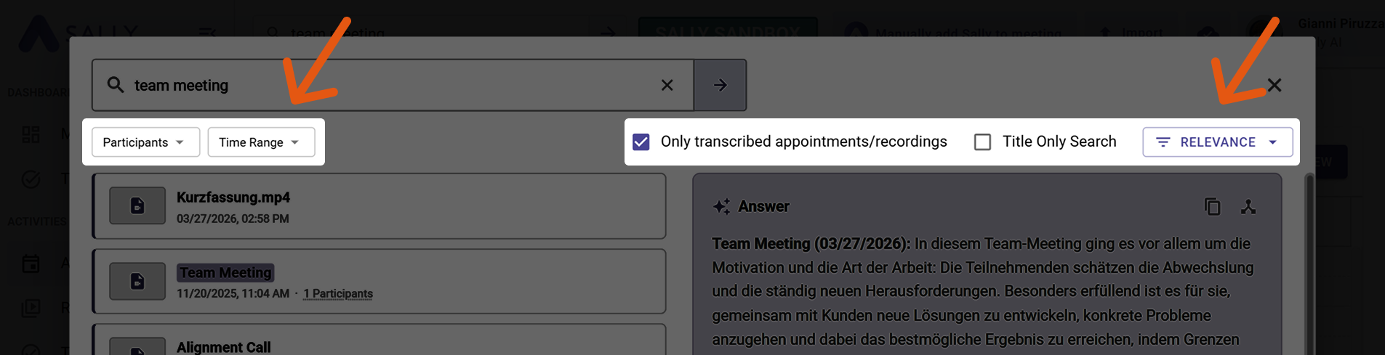Click the share icon beside Answer
1385x355 pixels.
coord(1248,207)
